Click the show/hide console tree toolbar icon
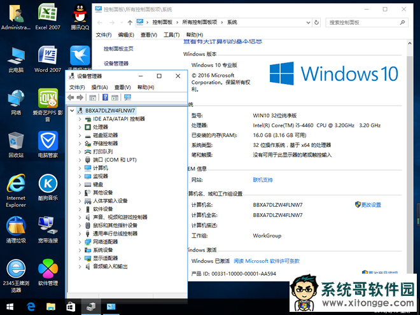 click(x=92, y=97)
